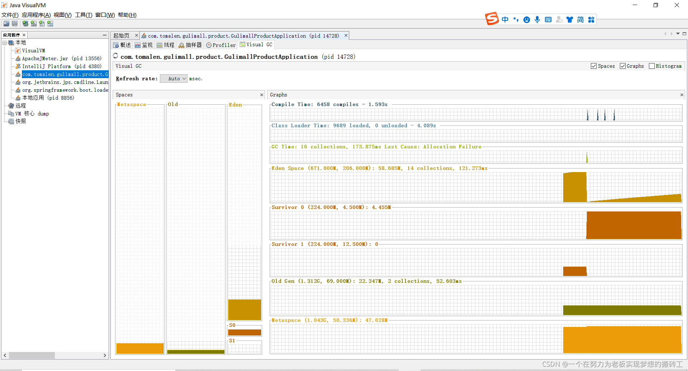Click scroll left arrow in applications panel
Screen dimensions: 688x371
pos(5,355)
